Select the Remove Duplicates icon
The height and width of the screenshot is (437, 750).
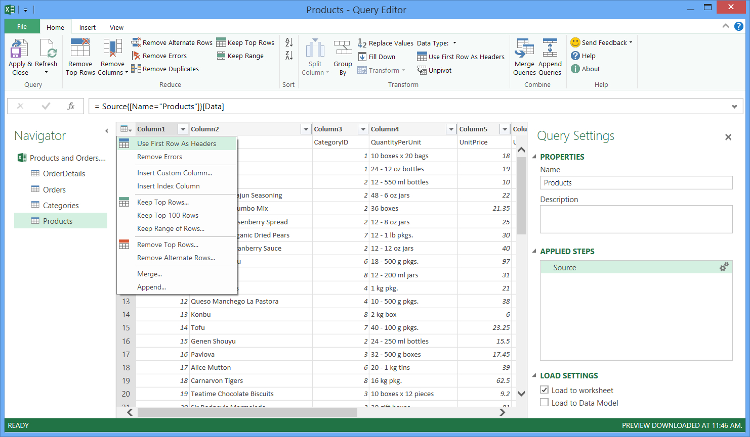tap(137, 69)
